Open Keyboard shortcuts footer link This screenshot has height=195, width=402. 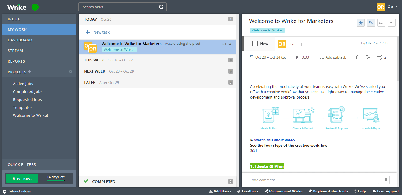click(x=328, y=191)
